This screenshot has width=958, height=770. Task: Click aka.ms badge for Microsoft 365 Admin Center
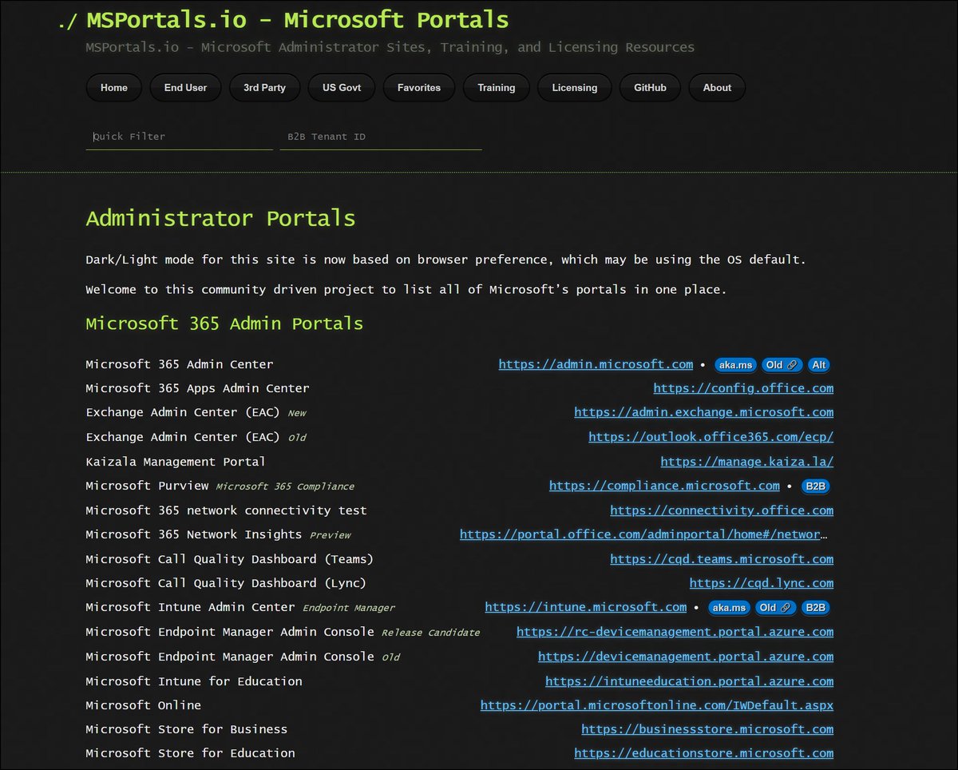pos(735,365)
